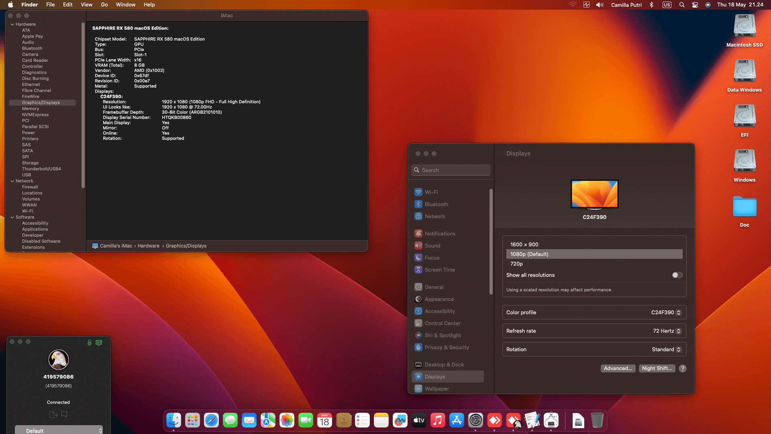Click the green screen-sharing monitor icon in AnyDesk
The width and height of the screenshot is (771, 434).
(99, 342)
